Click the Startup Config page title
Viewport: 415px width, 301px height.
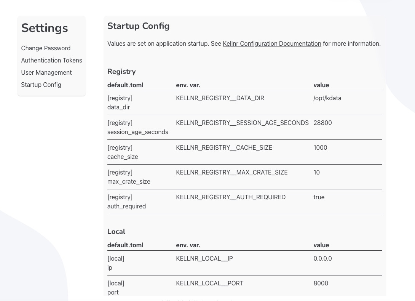pyautogui.click(x=138, y=26)
